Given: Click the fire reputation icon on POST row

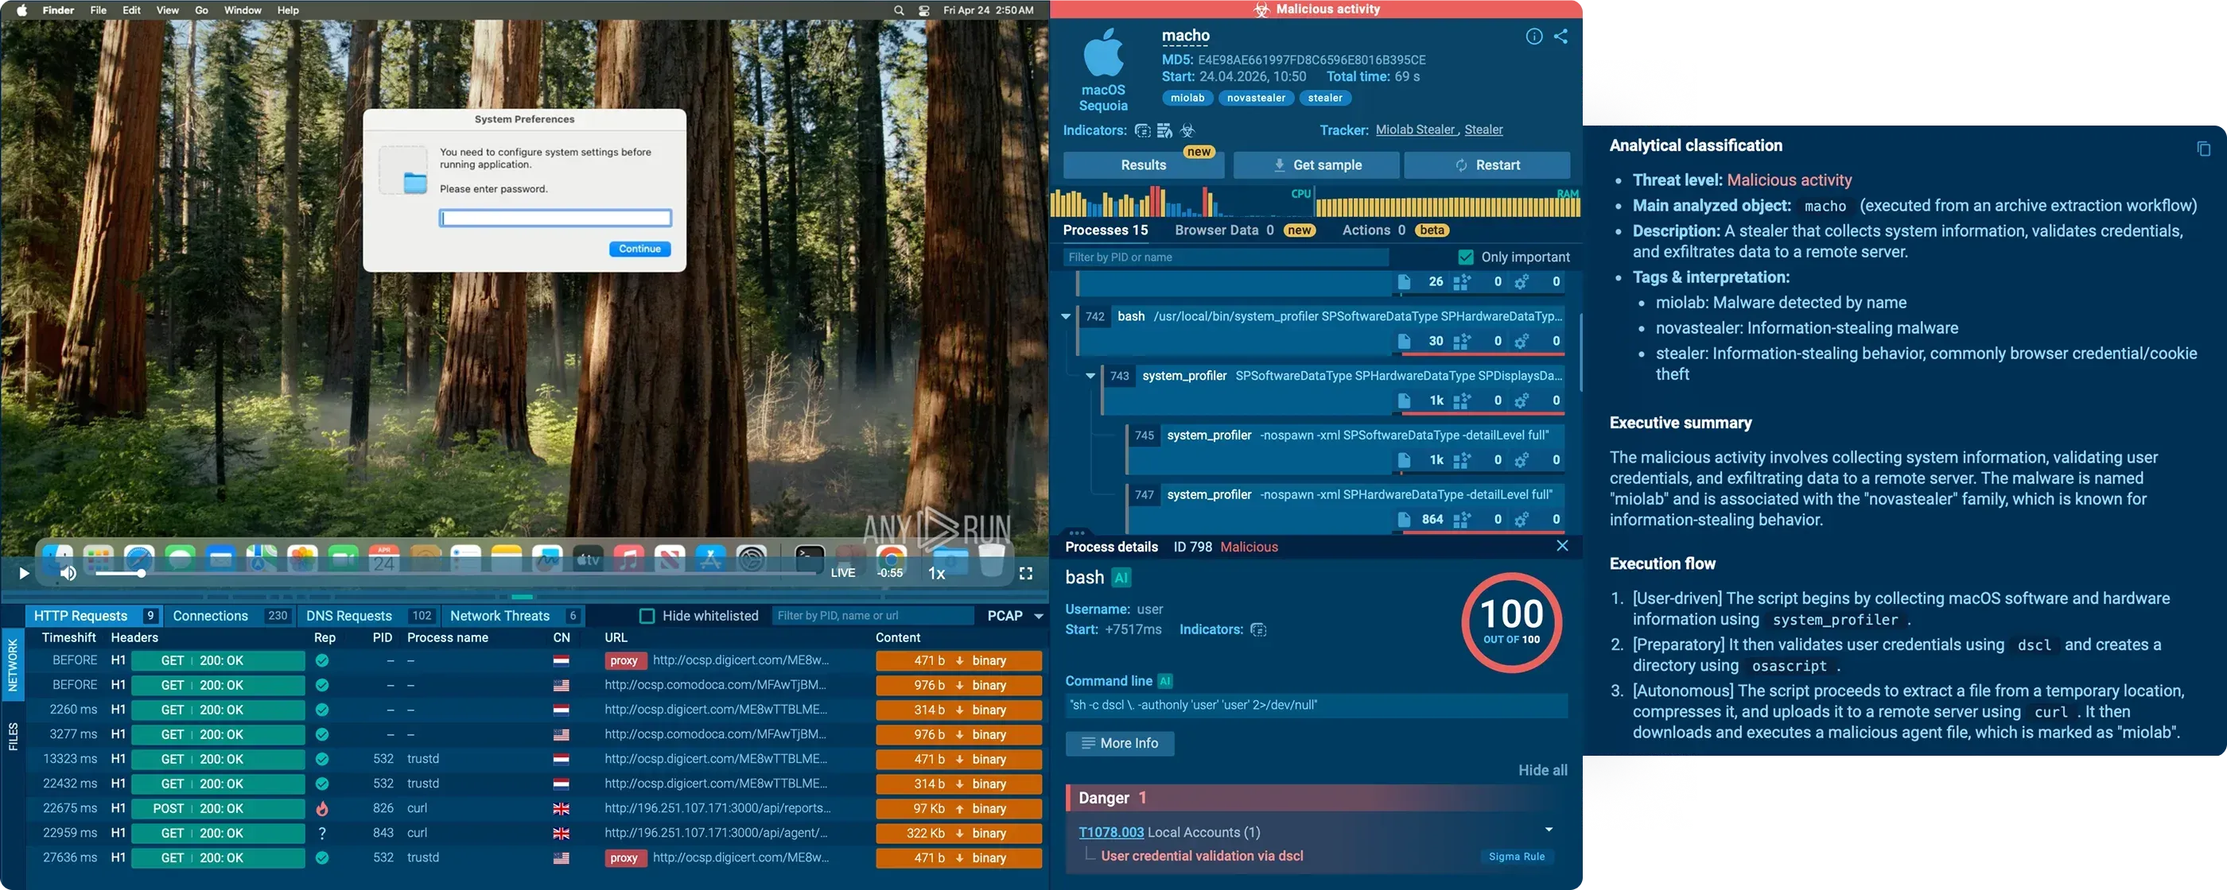Looking at the screenshot, I should tap(321, 809).
